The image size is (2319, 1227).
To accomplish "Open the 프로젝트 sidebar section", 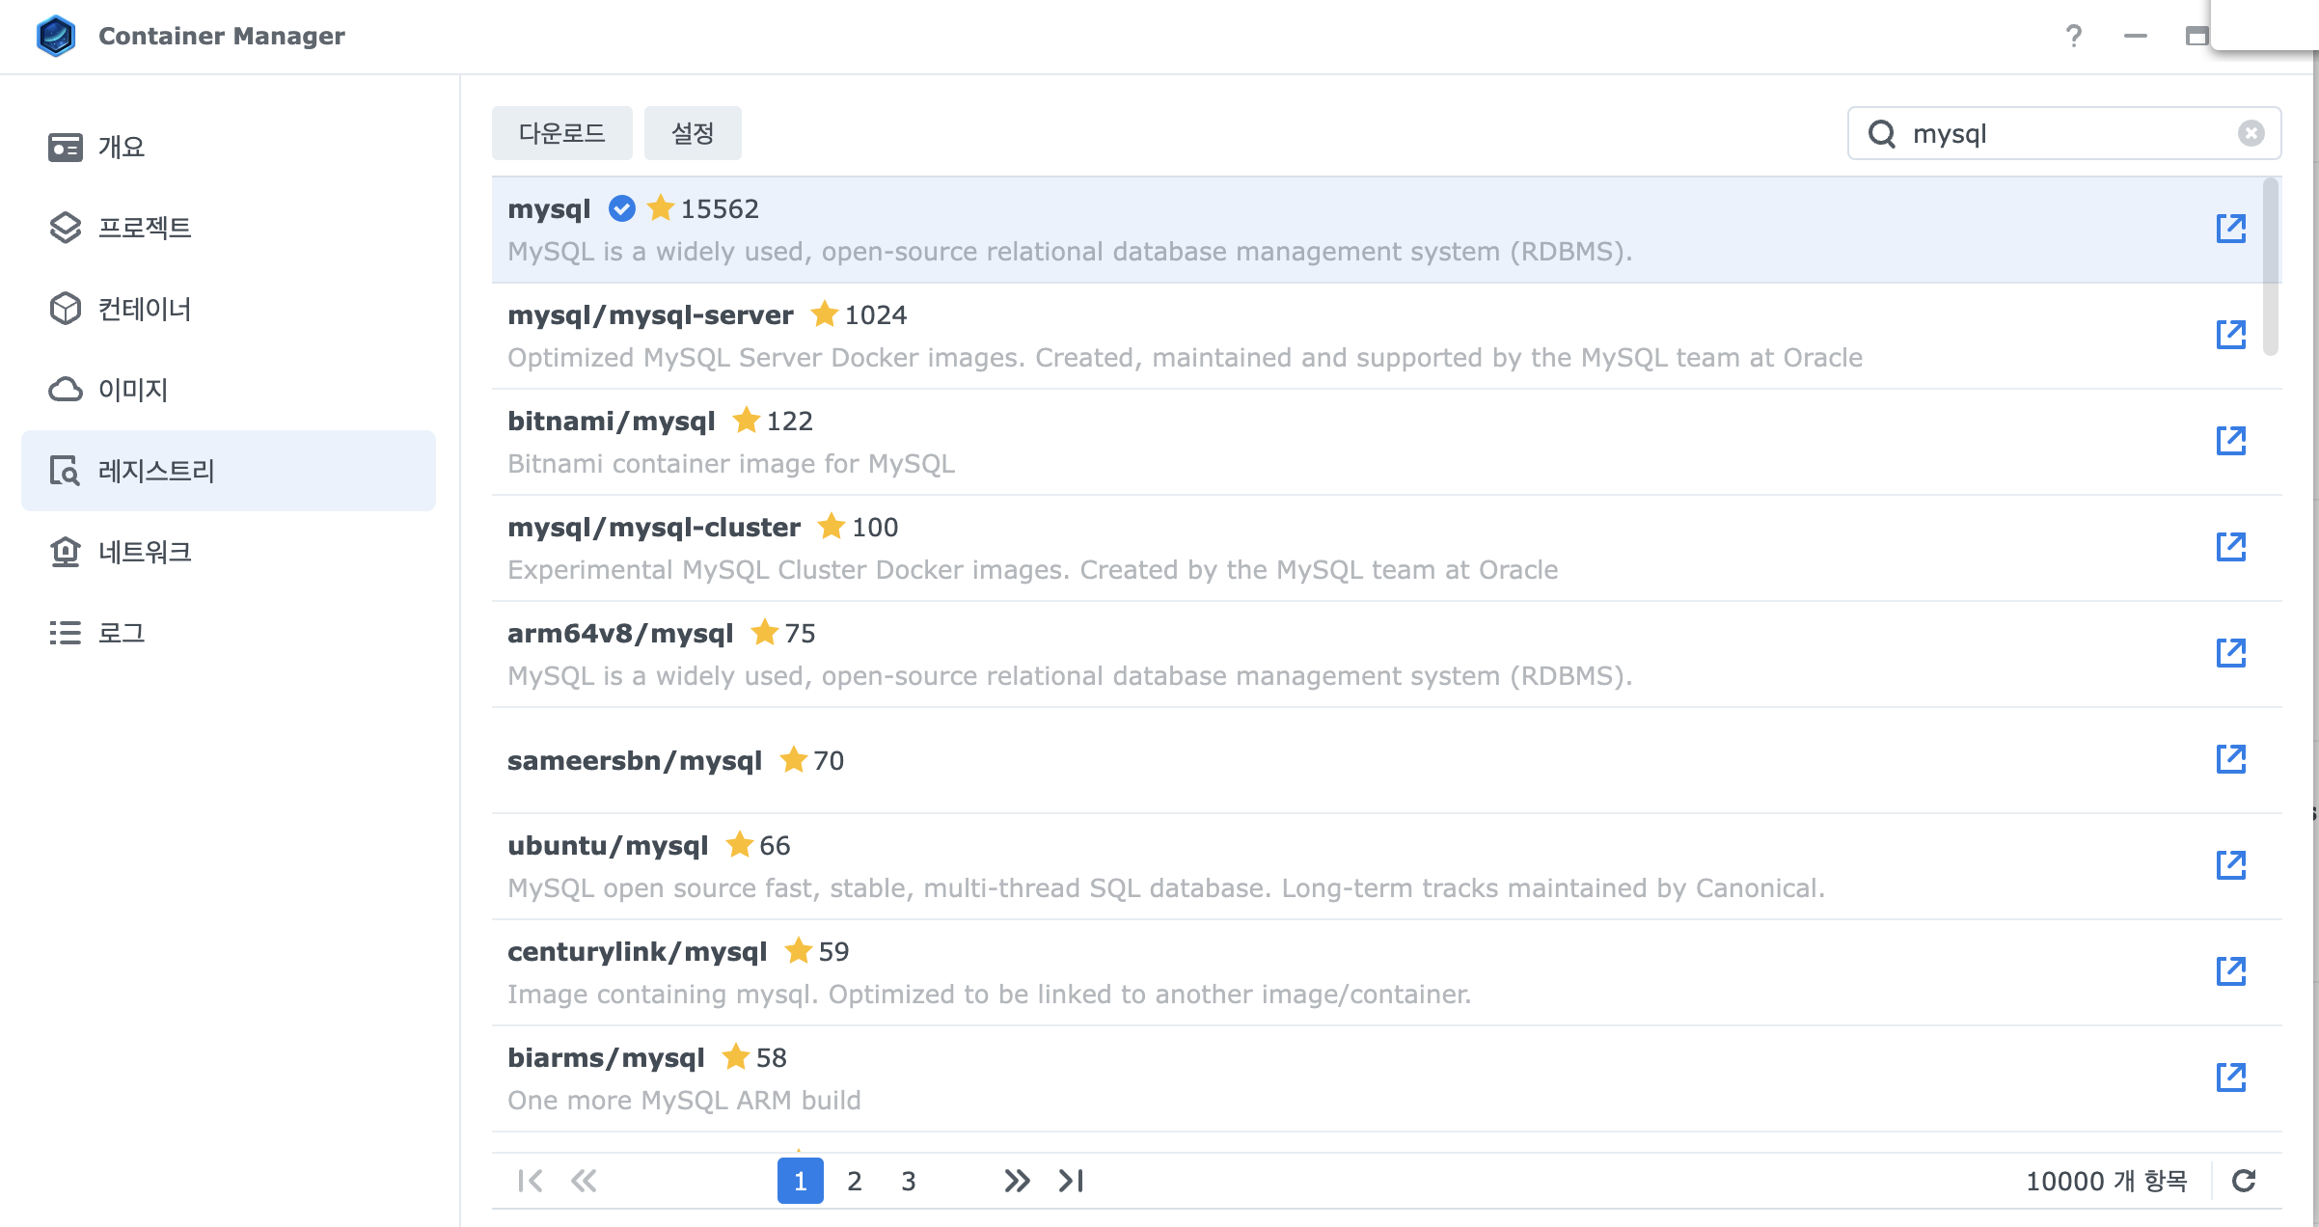I will point(145,228).
